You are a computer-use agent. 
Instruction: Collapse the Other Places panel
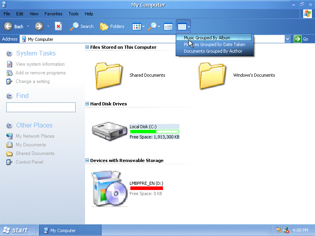pyautogui.click(x=9, y=125)
